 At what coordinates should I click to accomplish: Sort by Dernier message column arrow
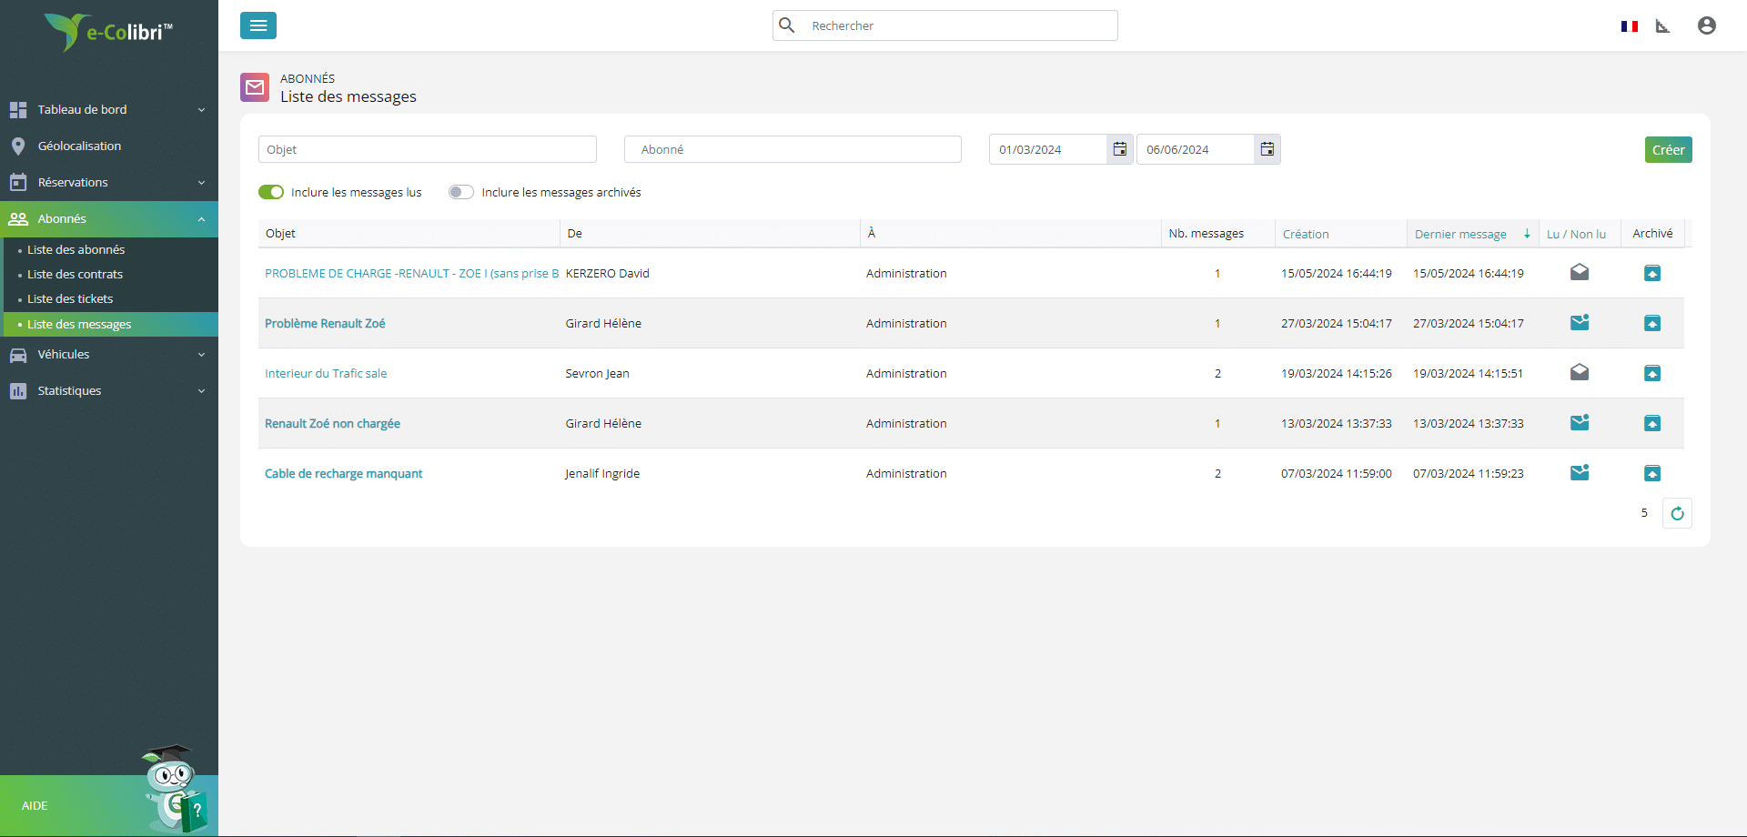(1527, 234)
